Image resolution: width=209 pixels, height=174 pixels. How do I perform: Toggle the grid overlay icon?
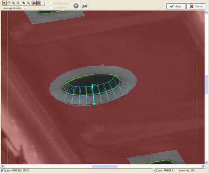point(34,3)
